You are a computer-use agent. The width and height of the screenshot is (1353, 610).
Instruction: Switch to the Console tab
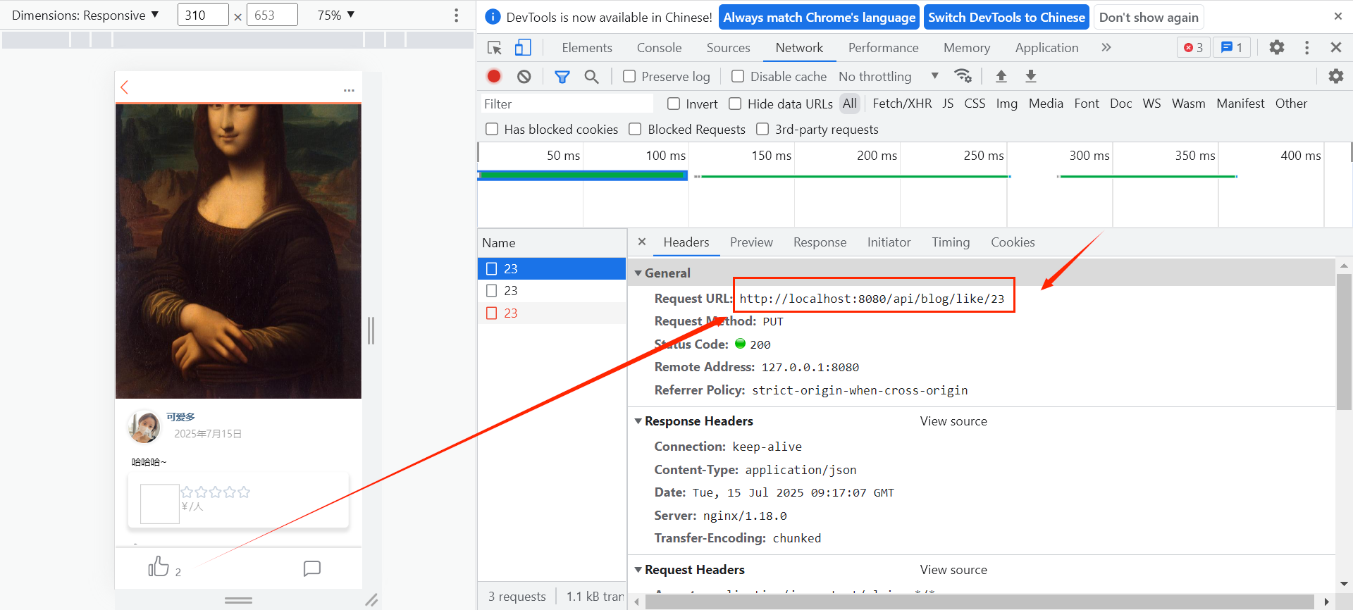click(x=659, y=47)
